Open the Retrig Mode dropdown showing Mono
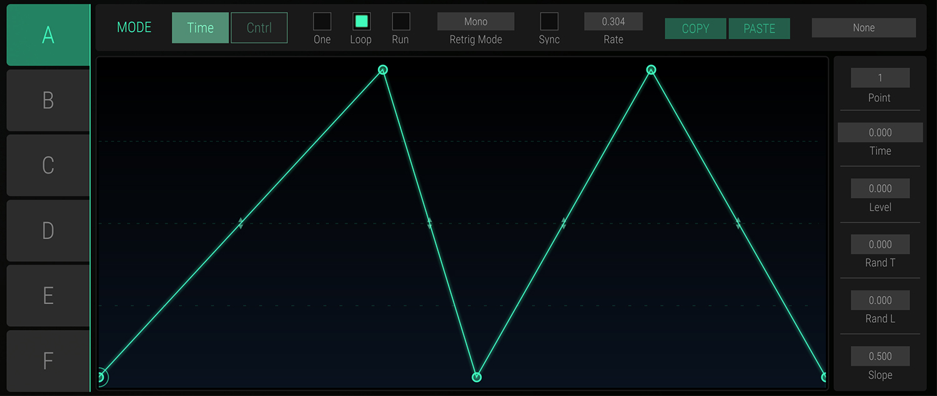937x396 pixels. tap(476, 21)
